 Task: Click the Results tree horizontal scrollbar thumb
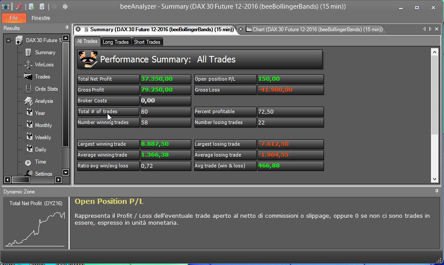pyautogui.click(x=21, y=180)
